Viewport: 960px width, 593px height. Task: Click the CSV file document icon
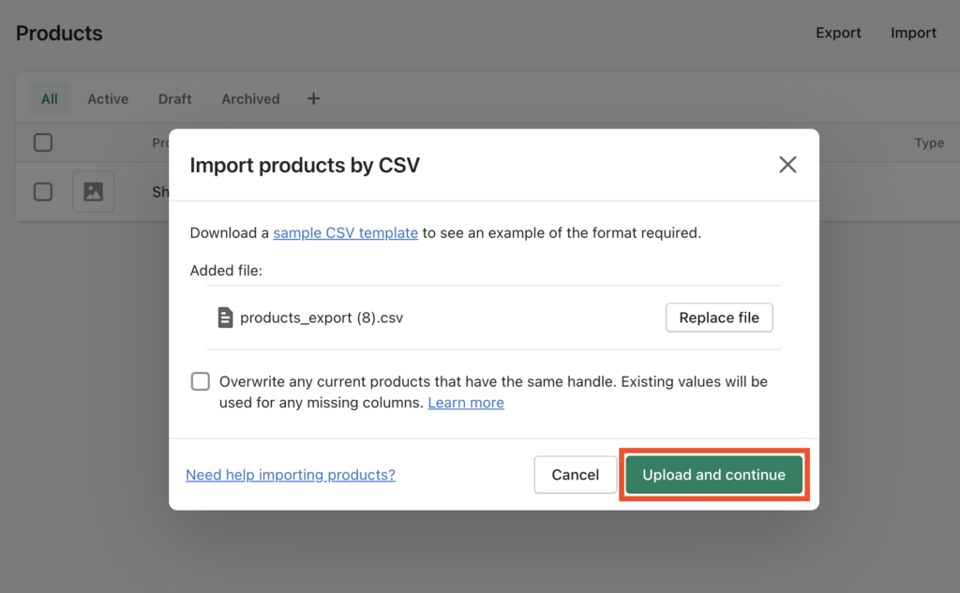click(225, 318)
